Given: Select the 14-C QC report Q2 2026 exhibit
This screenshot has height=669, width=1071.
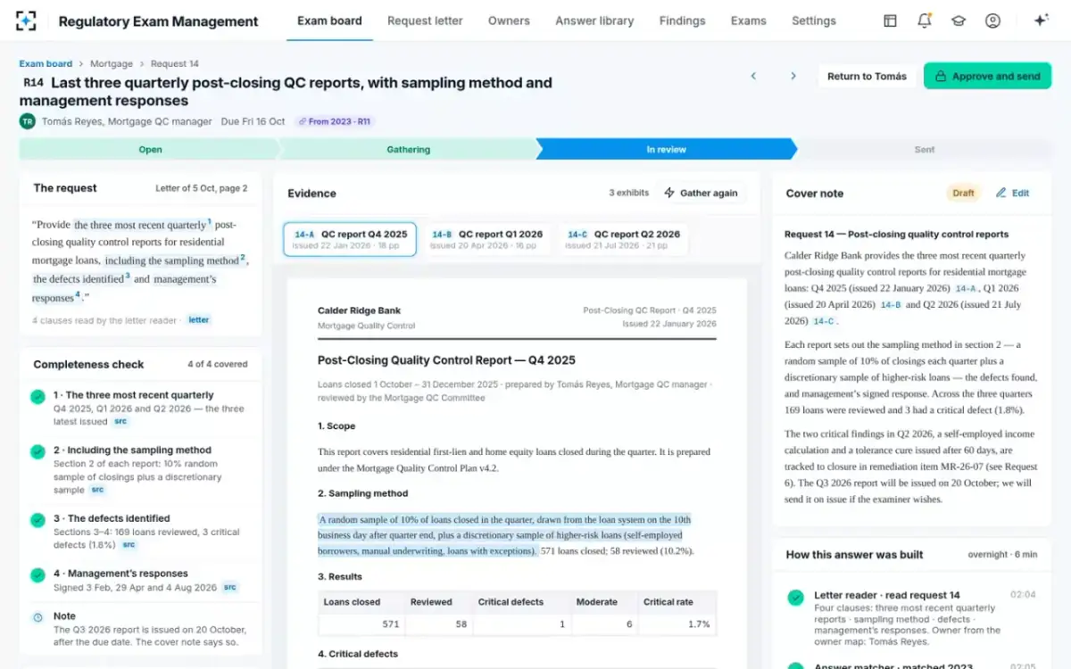Looking at the screenshot, I should coord(624,239).
